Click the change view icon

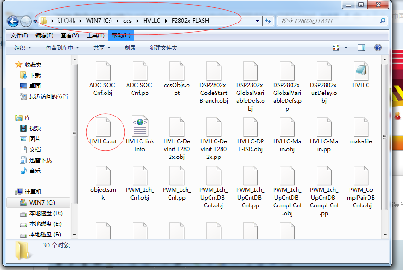(x=336, y=47)
